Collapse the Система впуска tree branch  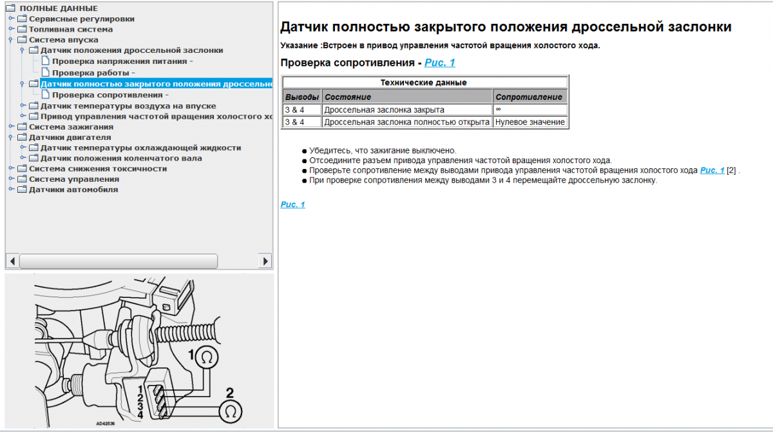coord(10,40)
